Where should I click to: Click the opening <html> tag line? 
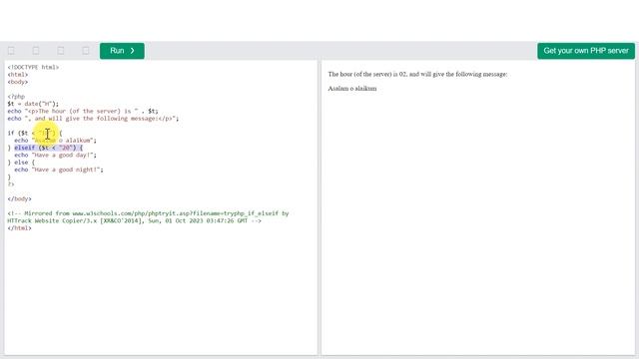click(x=18, y=75)
